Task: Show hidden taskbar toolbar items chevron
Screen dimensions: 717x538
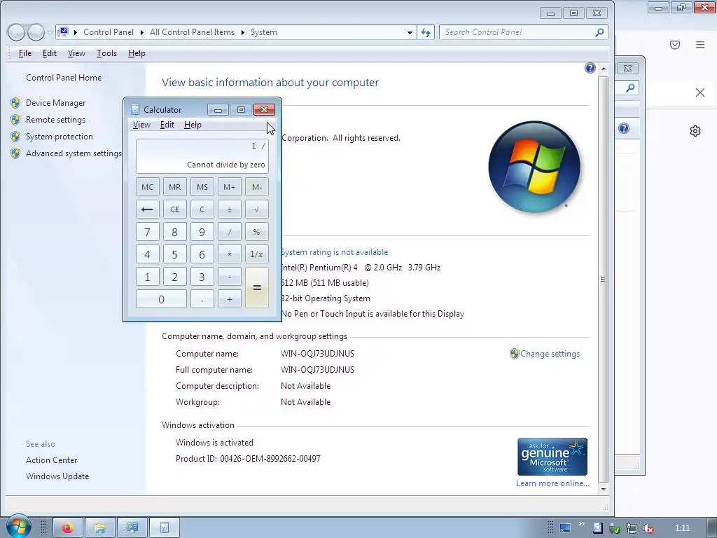Action: (582, 524)
